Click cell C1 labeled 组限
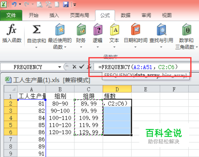This screenshot has height=157, width=199. [x=89, y=96]
